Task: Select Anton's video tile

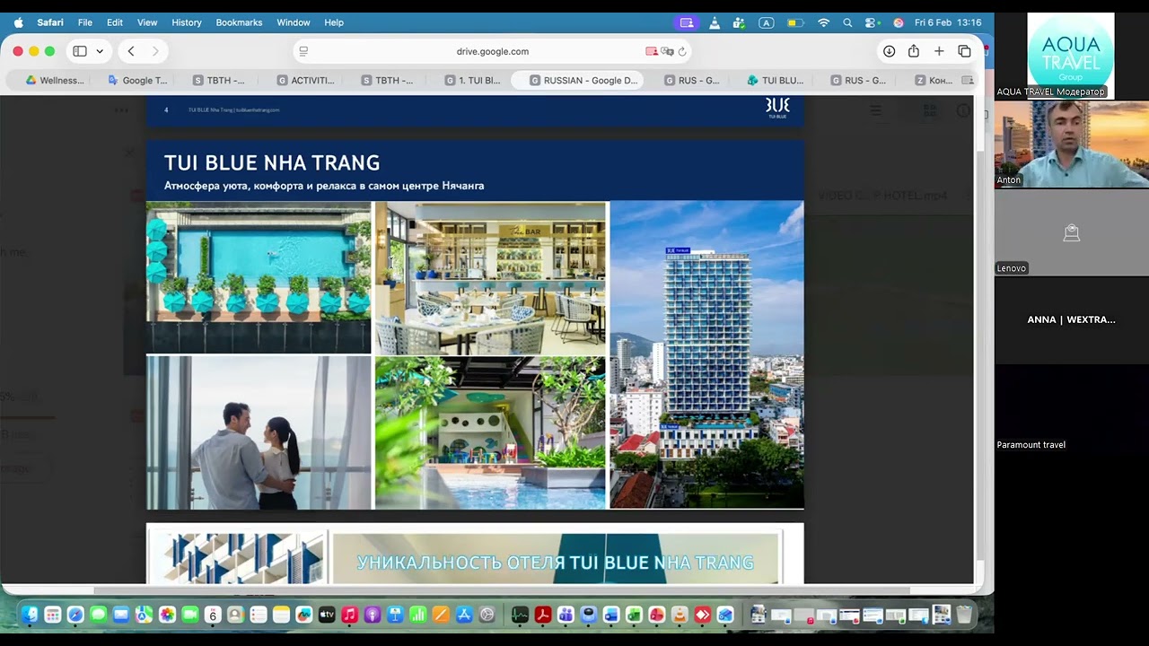Action: 1071,144
